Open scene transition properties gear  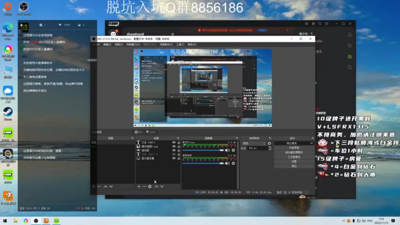[x=269, y=143]
